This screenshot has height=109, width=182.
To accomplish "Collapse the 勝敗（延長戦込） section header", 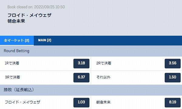I will [91, 90].
